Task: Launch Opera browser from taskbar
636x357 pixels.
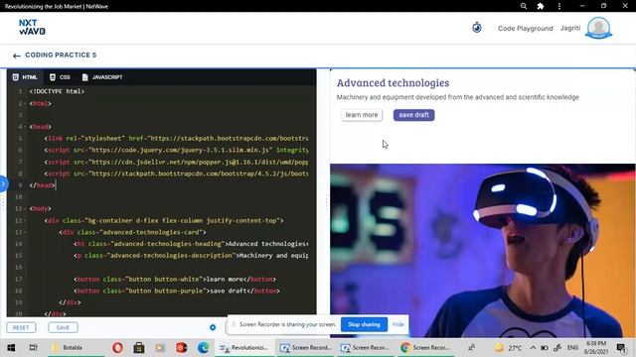Action: point(117,348)
